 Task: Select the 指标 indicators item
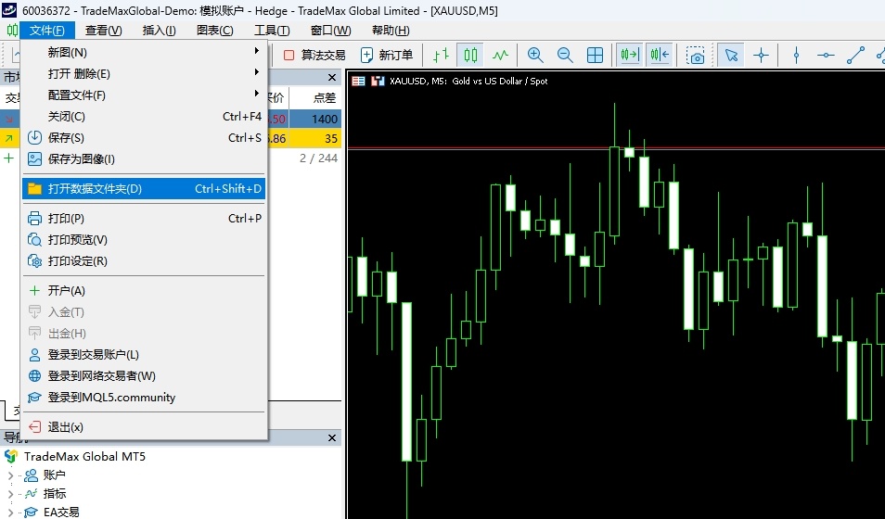(54, 494)
